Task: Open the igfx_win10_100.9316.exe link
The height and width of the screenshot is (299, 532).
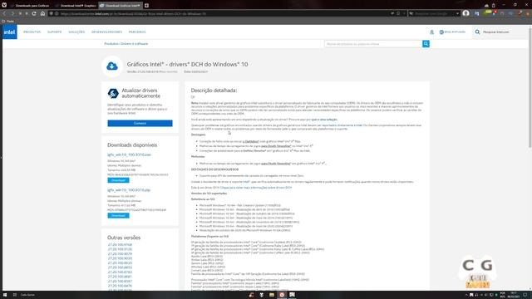Action: point(130,154)
